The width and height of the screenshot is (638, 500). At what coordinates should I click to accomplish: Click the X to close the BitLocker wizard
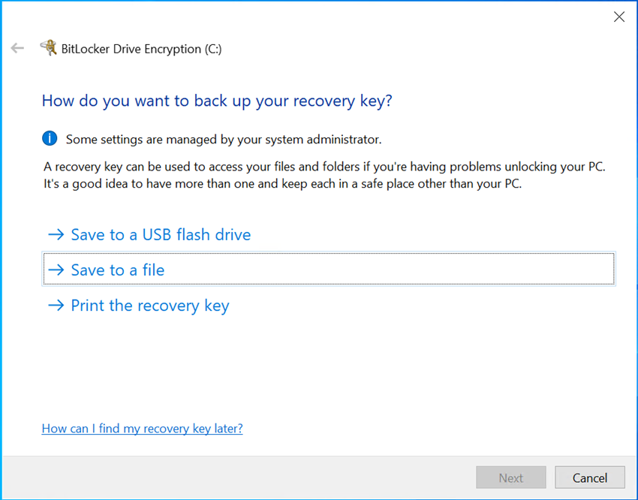point(618,16)
